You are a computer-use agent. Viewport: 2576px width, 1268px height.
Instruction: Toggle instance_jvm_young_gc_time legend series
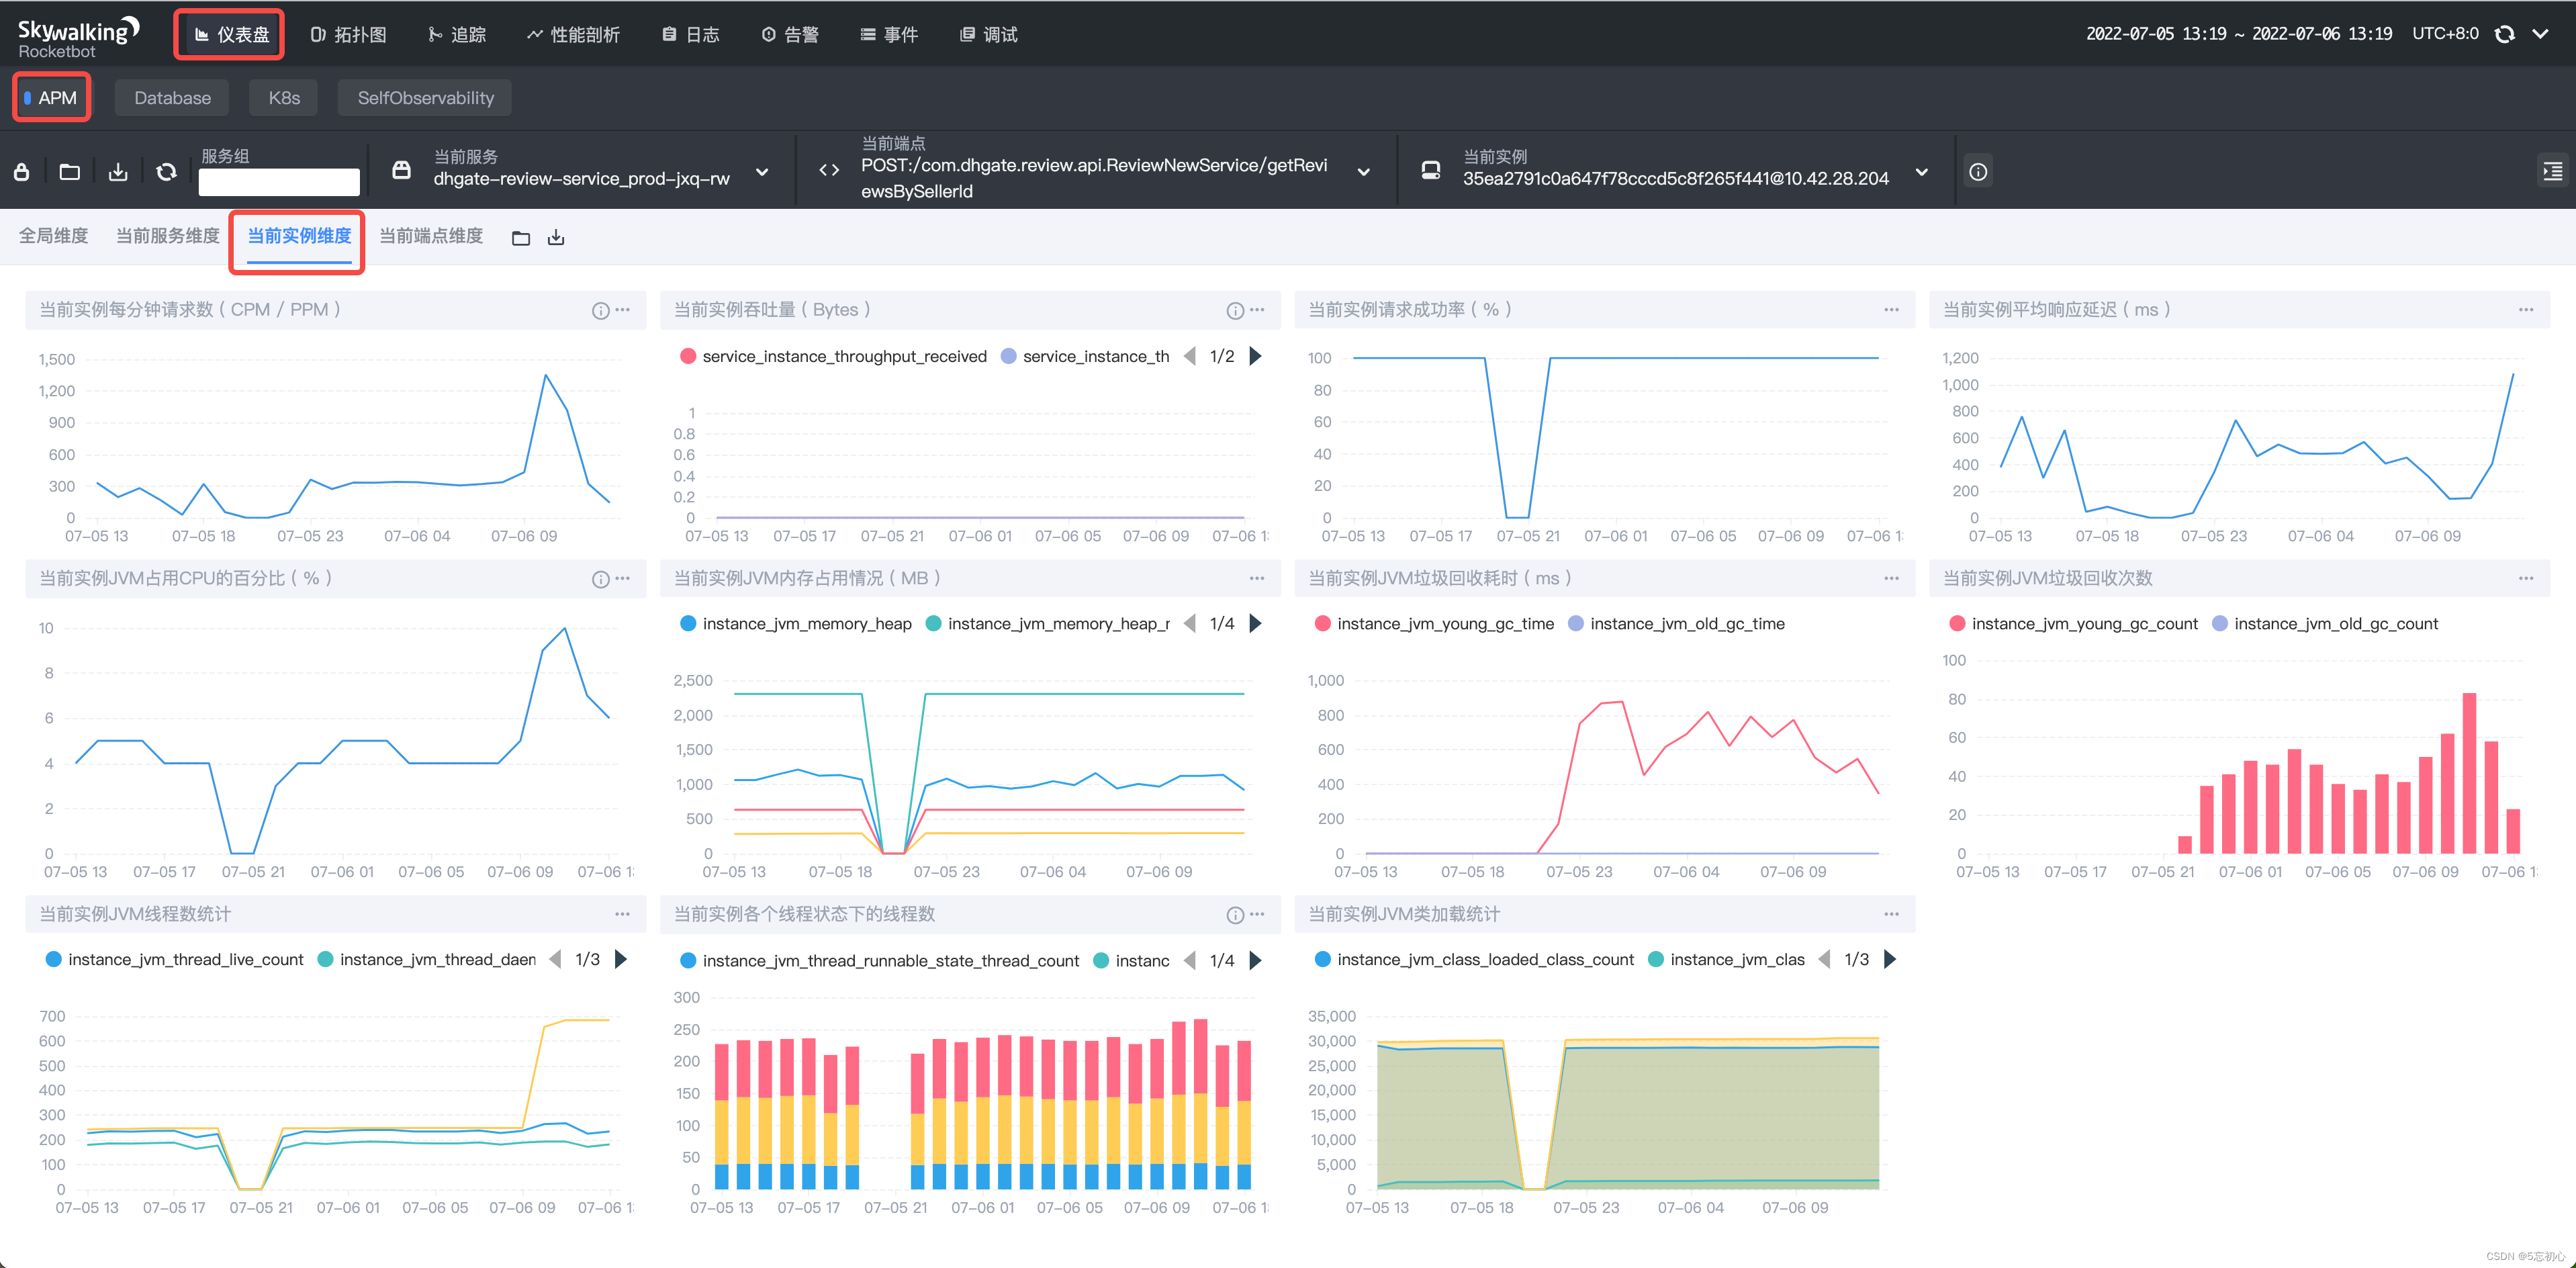pyautogui.click(x=1434, y=624)
